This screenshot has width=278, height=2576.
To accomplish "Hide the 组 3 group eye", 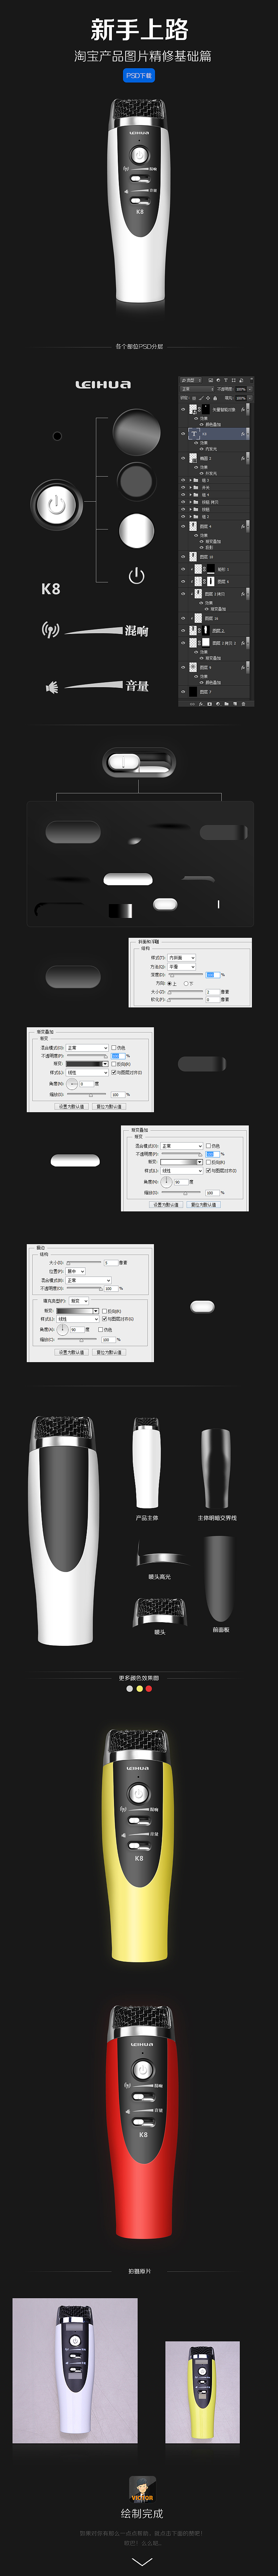I will 183,480.
